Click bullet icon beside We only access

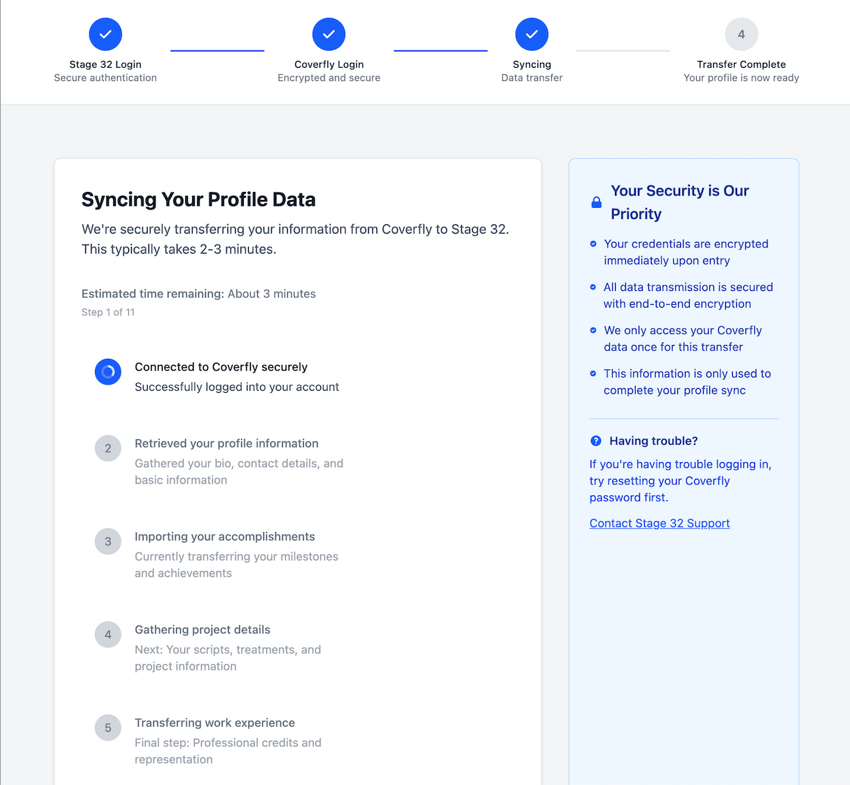tap(593, 330)
